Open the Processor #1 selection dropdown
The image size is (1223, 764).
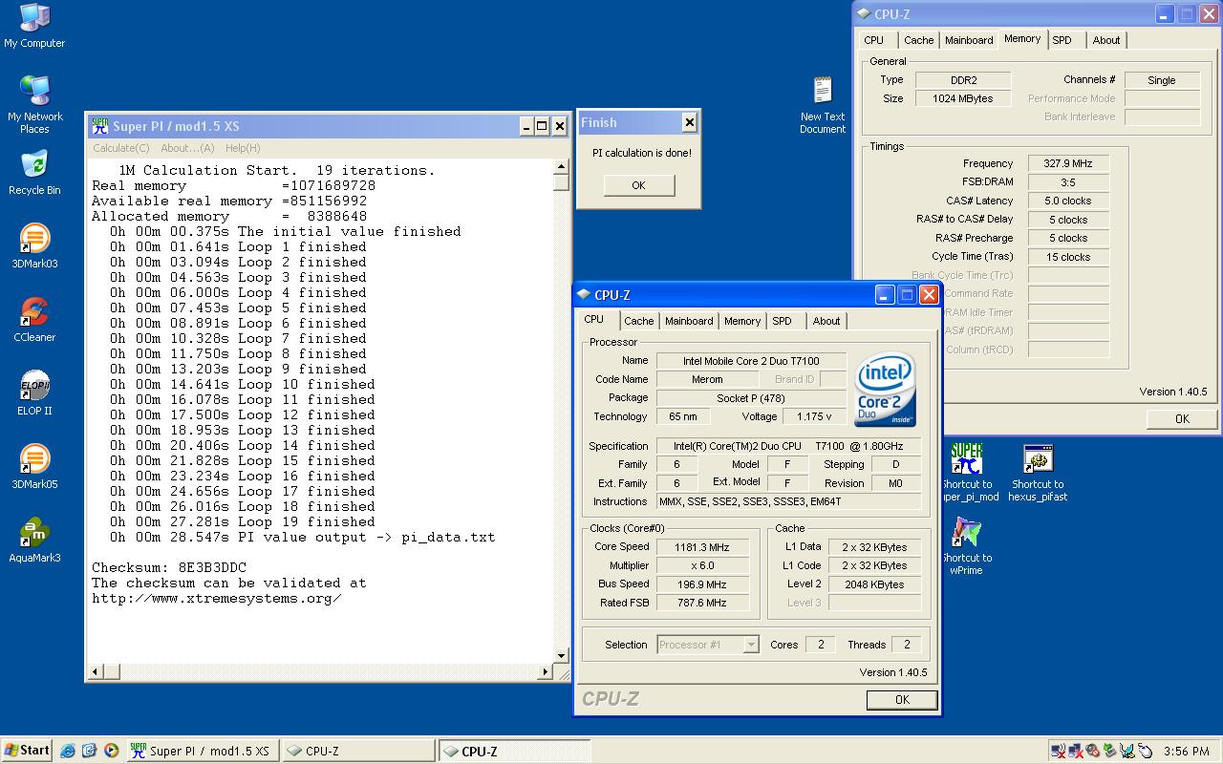(708, 645)
